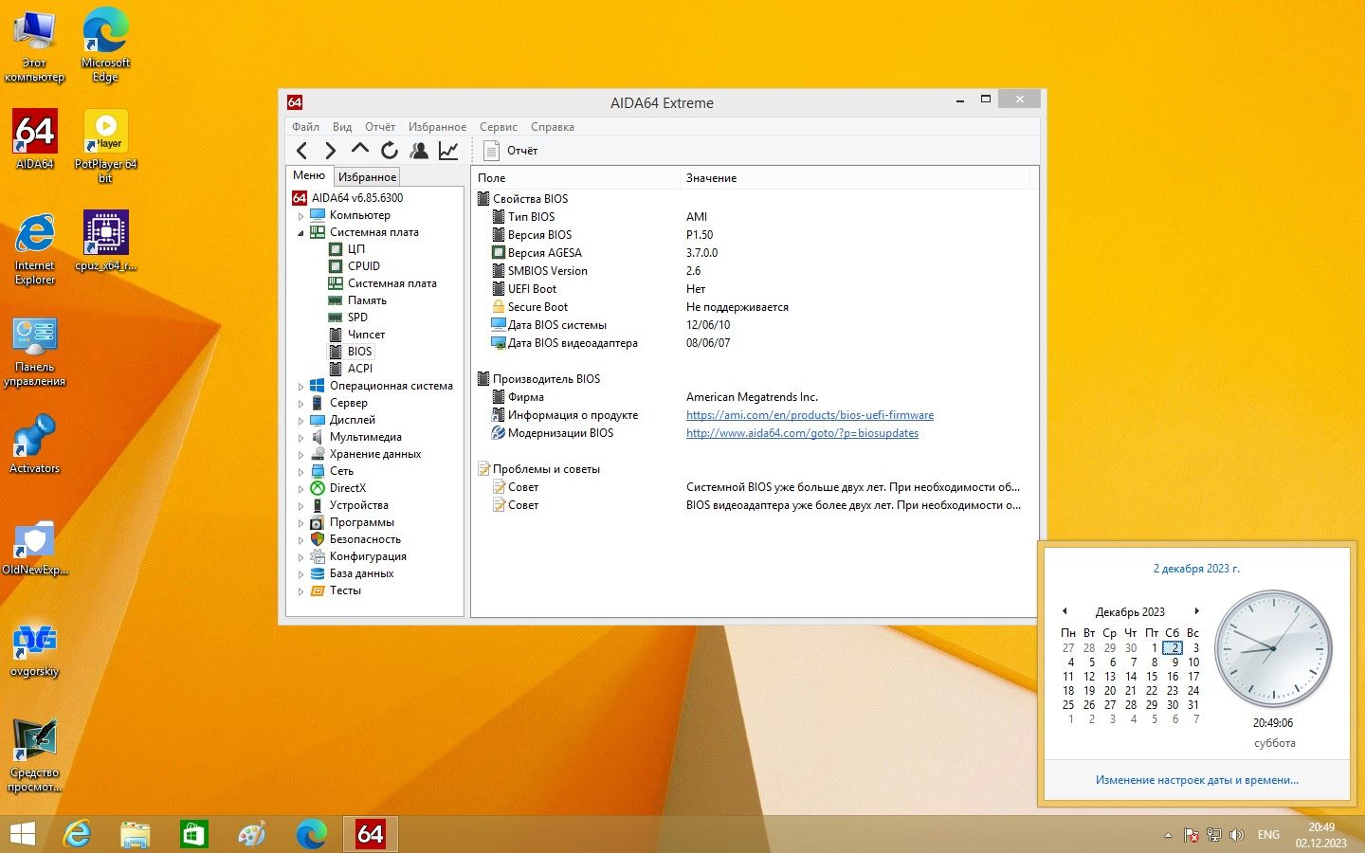
Task: Select the ACPI tree item
Action: pyautogui.click(x=359, y=369)
